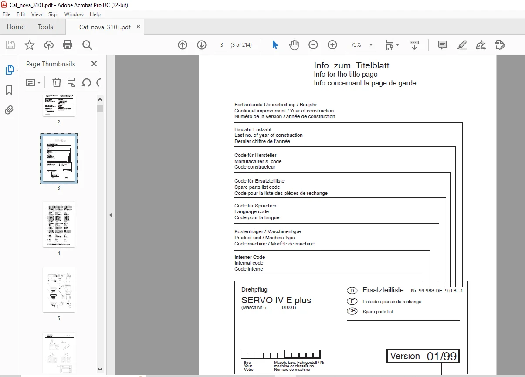Click 'Product unit / Machine type' line
This screenshot has height=377, width=525.
point(264,238)
